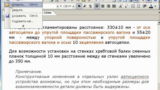Click the vertical scrollbar up arrow
The height and width of the screenshot is (90, 160).
tap(159, 22)
